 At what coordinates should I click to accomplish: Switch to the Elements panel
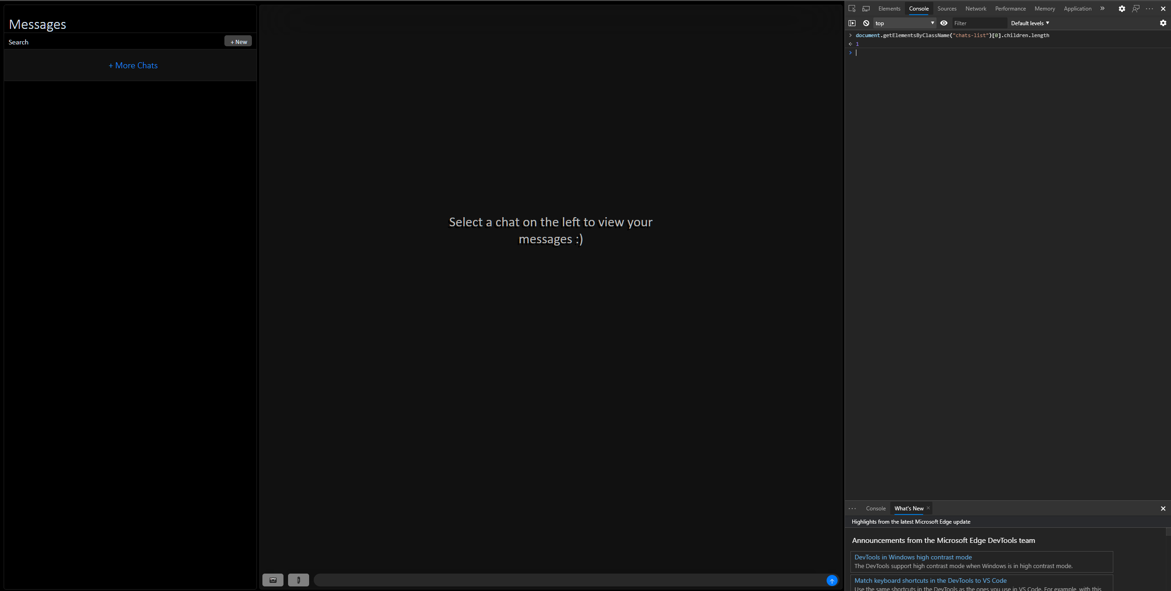point(889,8)
